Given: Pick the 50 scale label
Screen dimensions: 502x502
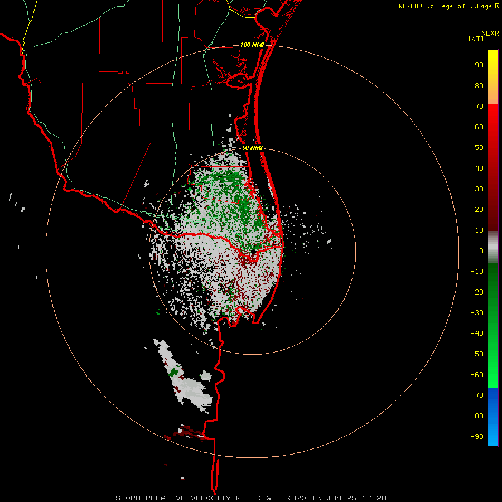Looking at the screenshot, I should [479, 148].
